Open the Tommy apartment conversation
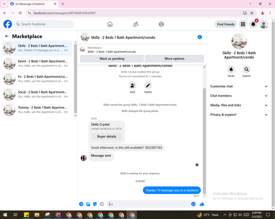 (37, 110)
